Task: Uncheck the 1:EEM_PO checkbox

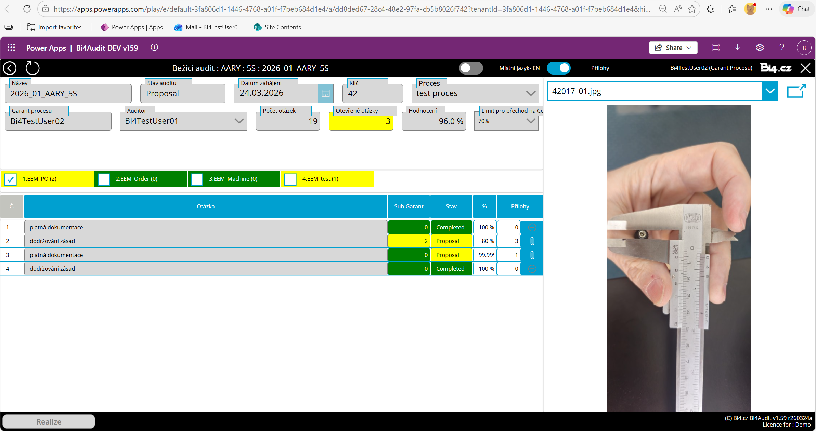Action: 11,179
